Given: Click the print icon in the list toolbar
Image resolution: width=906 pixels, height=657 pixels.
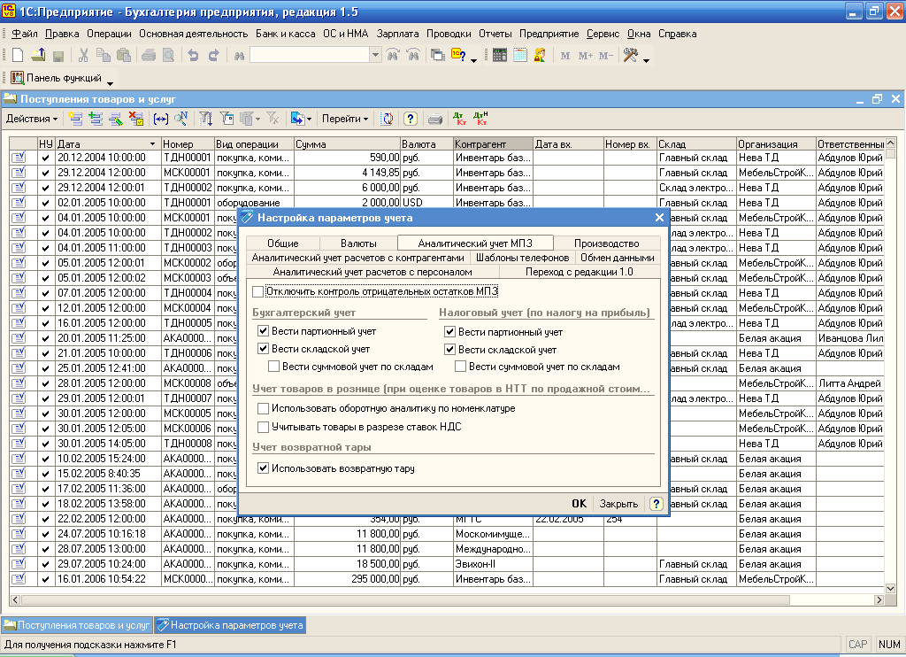Looking at the screenshot, I should coord(435,119).
